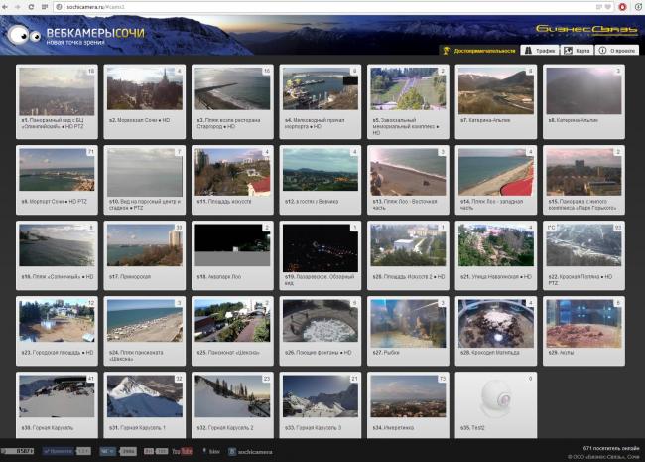645x462 pixels.
Task: Open camera 3 beach near Старгород restaurant
Action: coord(232,101)
